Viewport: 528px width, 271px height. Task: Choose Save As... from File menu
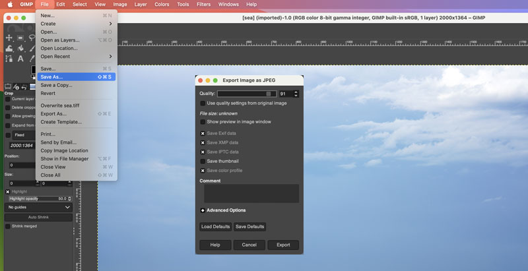pos(51,76)
